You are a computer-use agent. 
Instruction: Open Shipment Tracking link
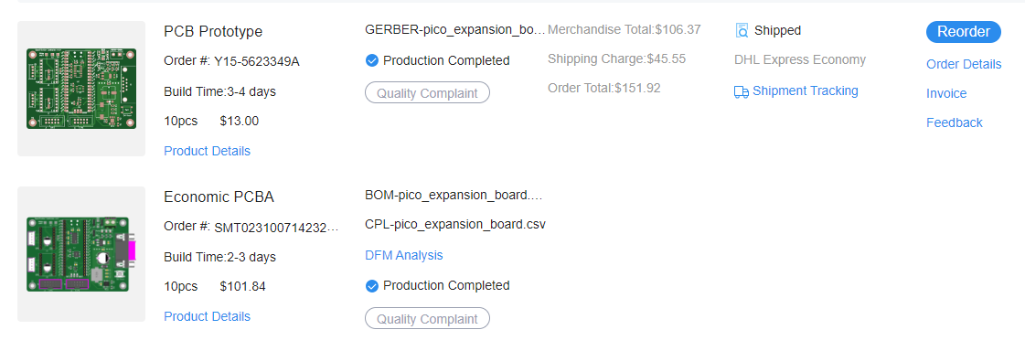[x=805, y=90]
